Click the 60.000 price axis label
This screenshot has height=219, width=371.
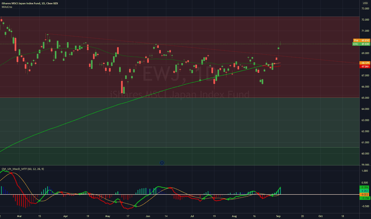[x=365, y=154]
